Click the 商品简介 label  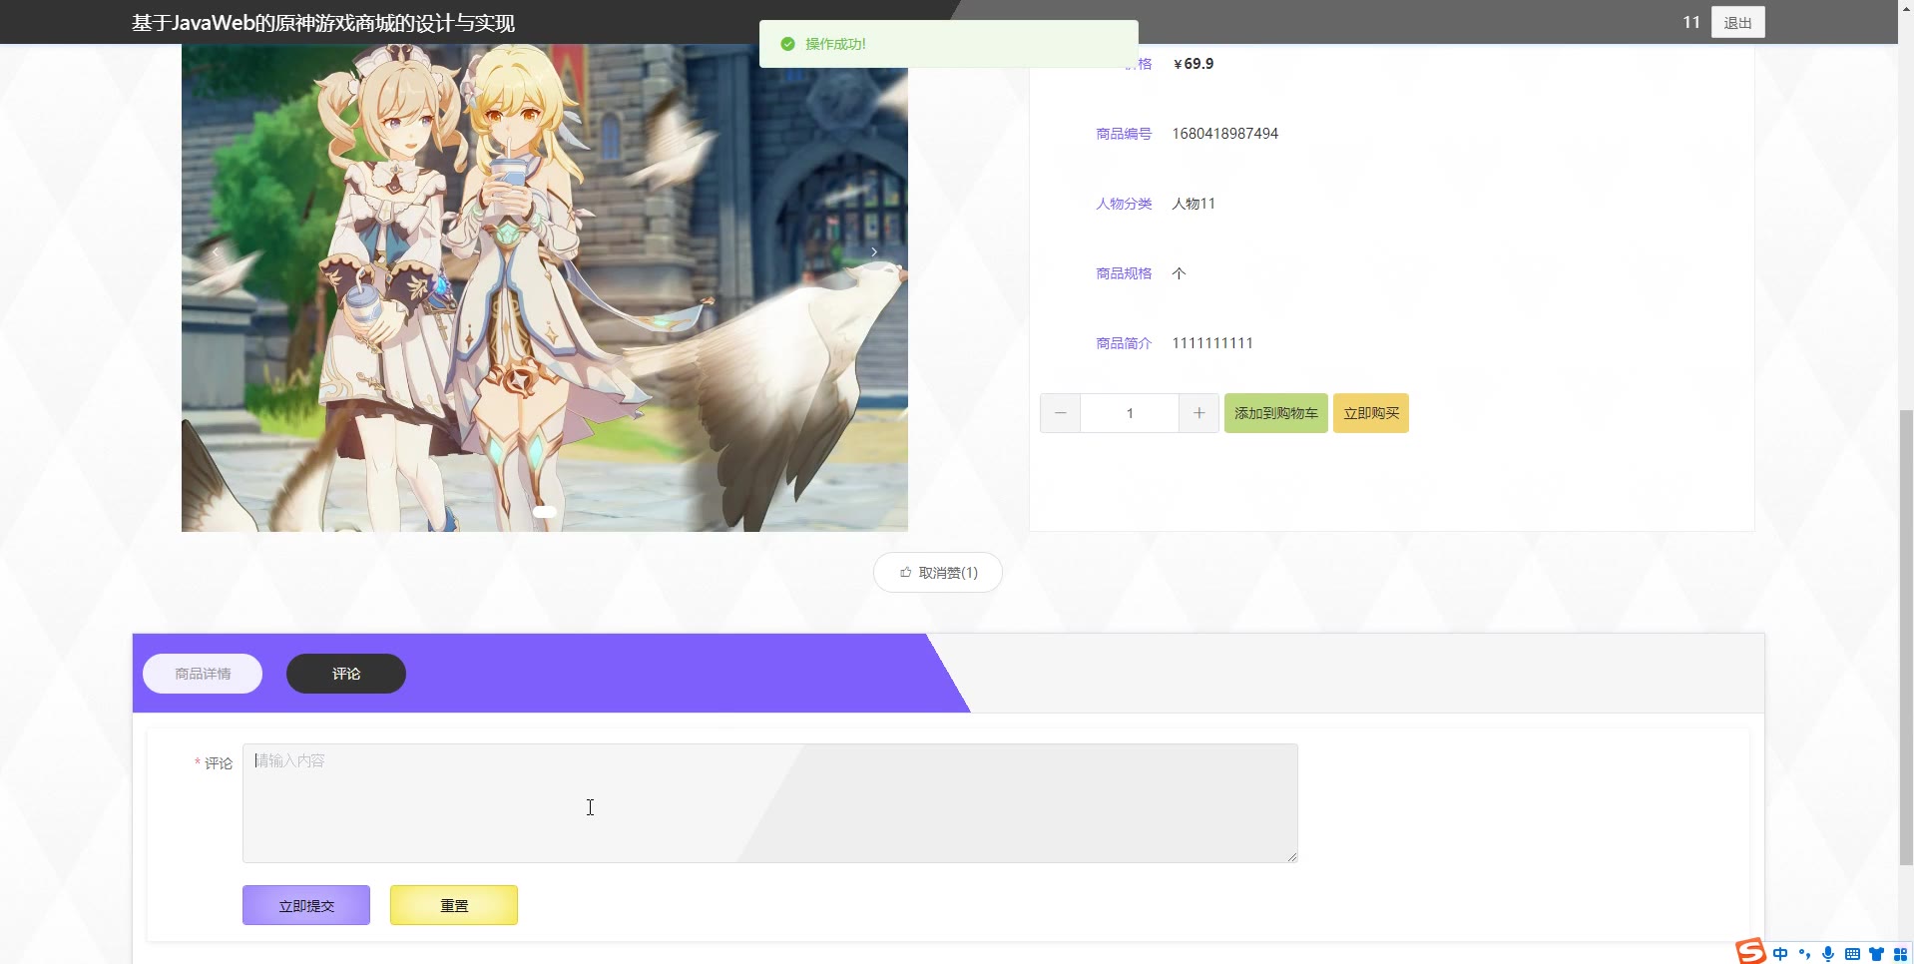tap(1124, 343)
